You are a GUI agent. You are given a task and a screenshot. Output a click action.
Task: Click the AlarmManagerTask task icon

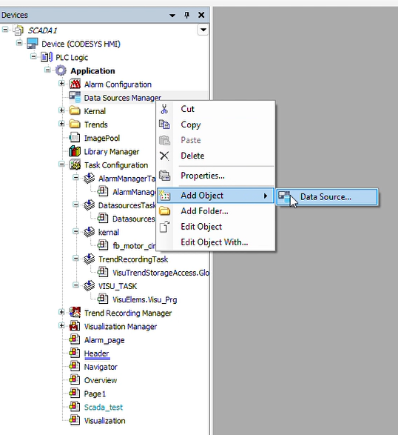(x=90, y=178)
